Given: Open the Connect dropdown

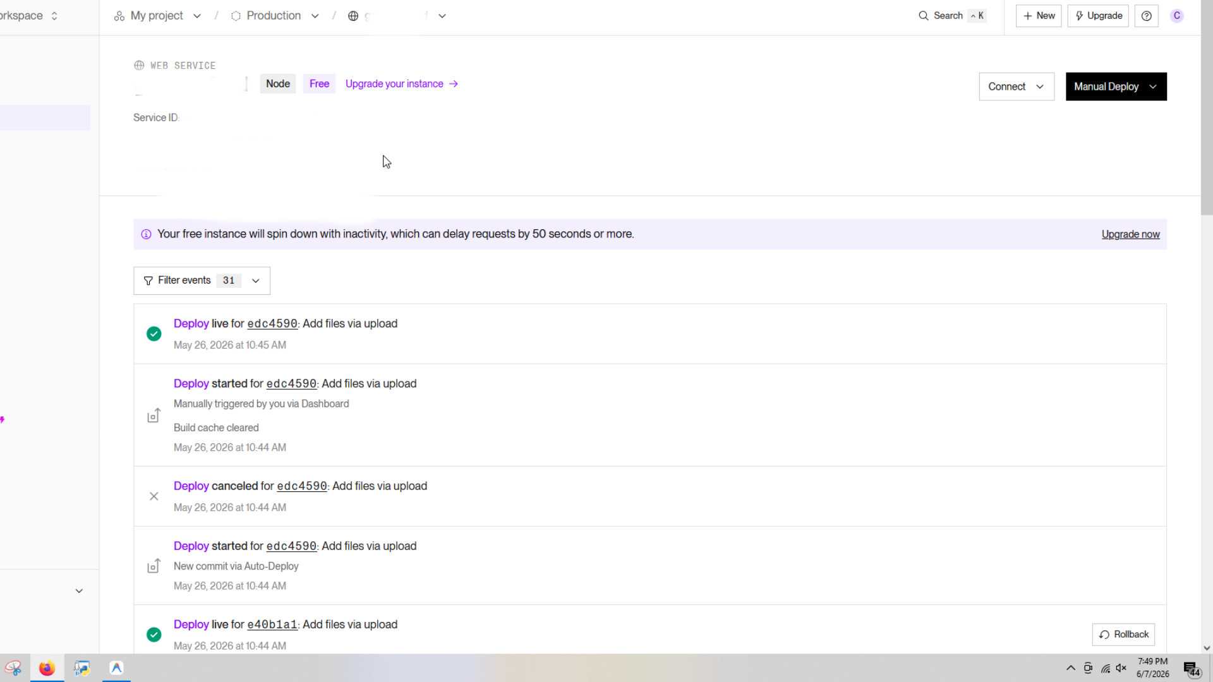Looking at the screenshot, I should [1017, 87].
